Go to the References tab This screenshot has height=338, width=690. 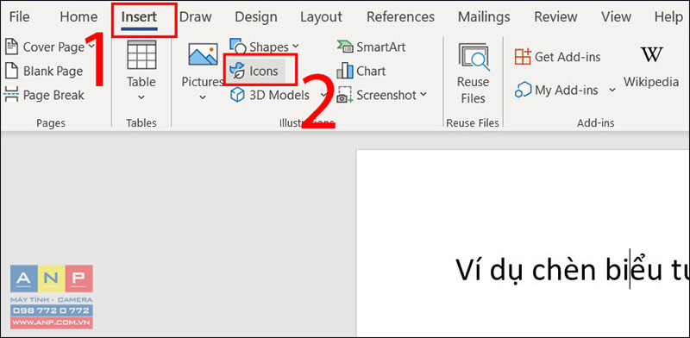(x=400, y=17)
